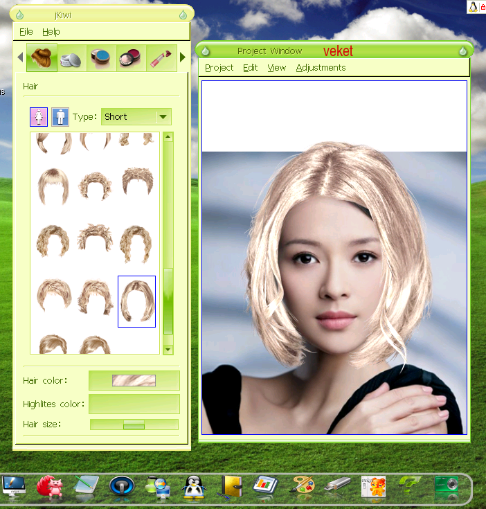The width and height of the screenshot is (486, 509).
Task: Pick the lipstick category icon
Action: [161, 58]
